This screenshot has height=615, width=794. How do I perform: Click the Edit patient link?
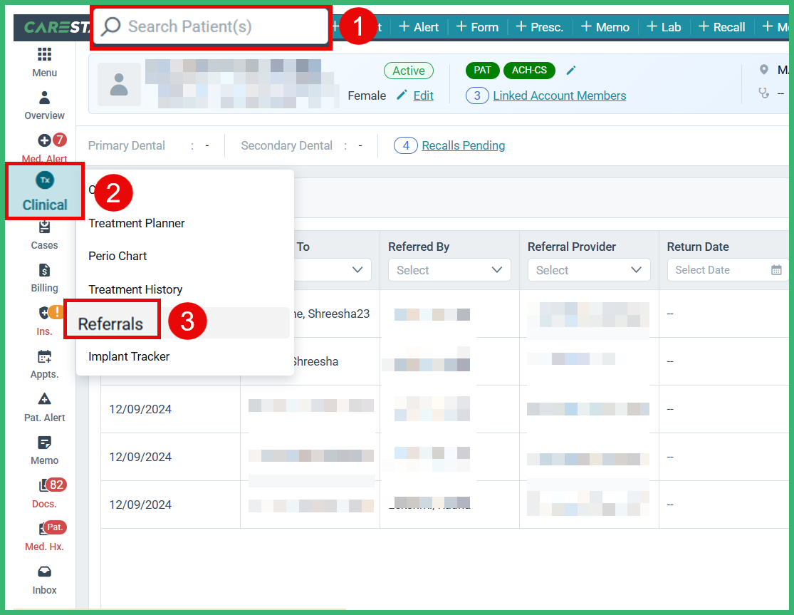coord(423,95)
